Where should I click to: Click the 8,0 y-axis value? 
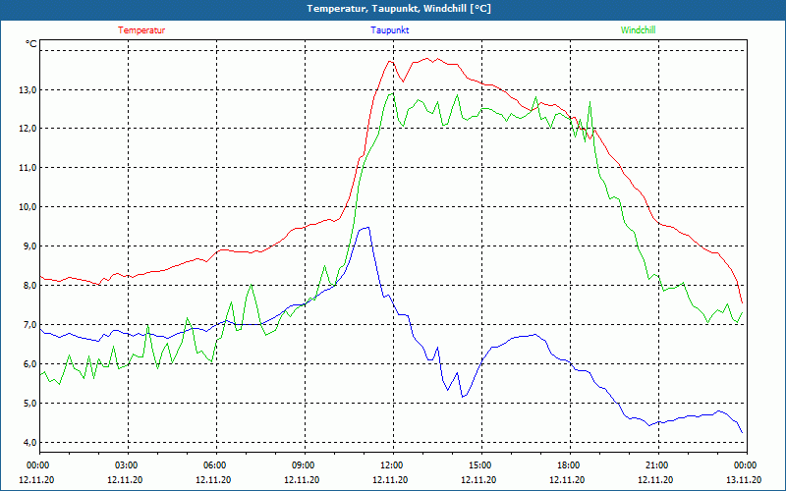click(x=30, y=285)
